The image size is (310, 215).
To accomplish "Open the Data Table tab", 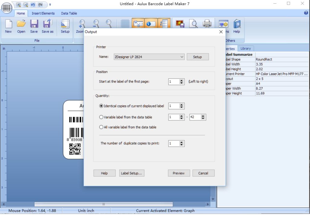I will pos(69,13).
